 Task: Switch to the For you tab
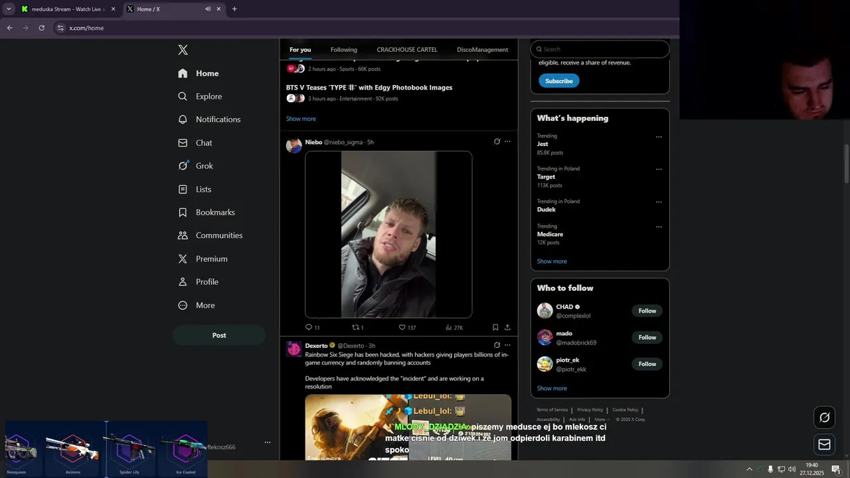click(x=300, y=50)
